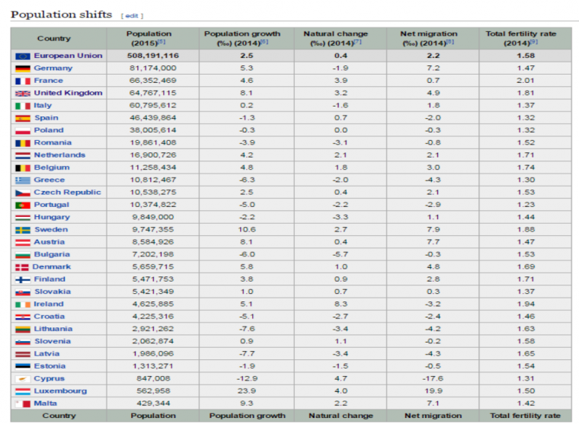Click the Lithuania flag icon
Viewport: 579px width, 424px height.
point(23,330)
